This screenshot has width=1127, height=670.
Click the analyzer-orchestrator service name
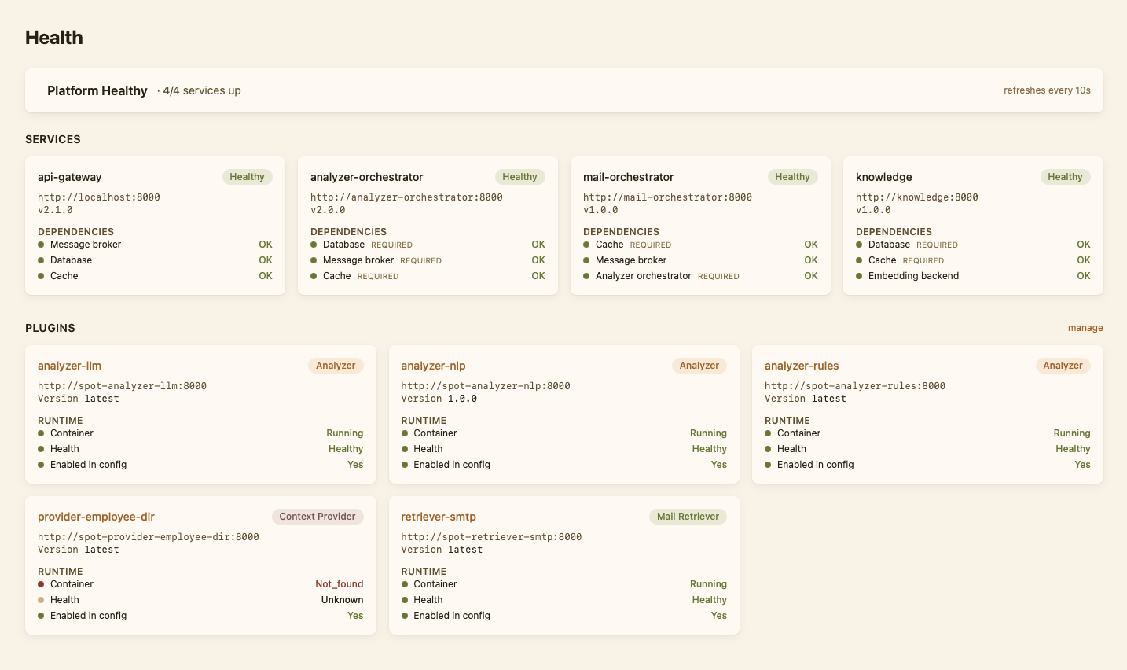[x=367, y=177]
